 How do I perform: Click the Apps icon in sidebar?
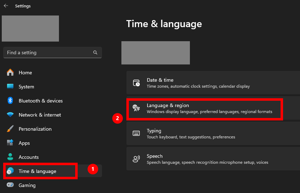click(x=10, y=143)
